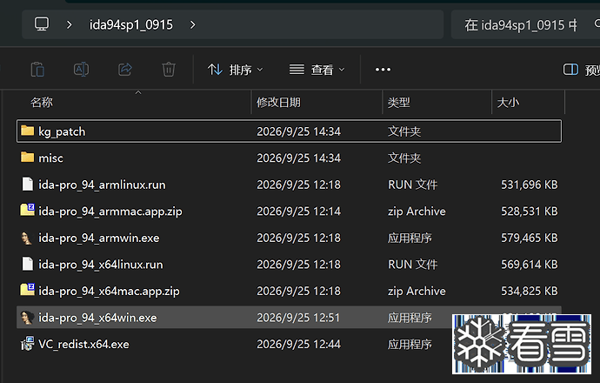Sort by the 修改日期 column header
600x383 pixels.
[278, 102]
